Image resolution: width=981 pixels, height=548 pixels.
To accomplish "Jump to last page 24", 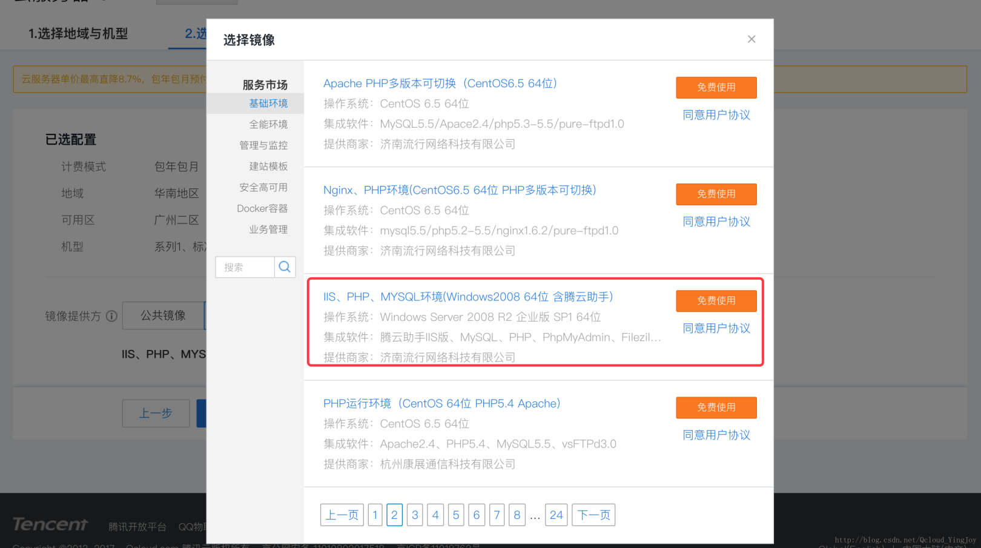I will (557, 515).
